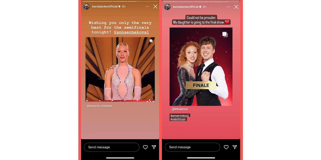Image resolution: width=321 pixels, height=160 pixels.
Task: Open borisbeckerofficial avatar on left story
Action: click(x=86, y=6)
